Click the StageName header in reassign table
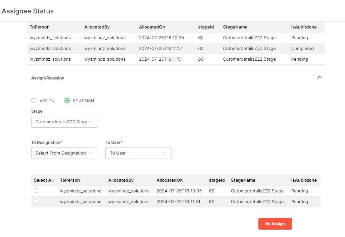The width and height of the screenshot is (345, 237). tap(243, 180)
